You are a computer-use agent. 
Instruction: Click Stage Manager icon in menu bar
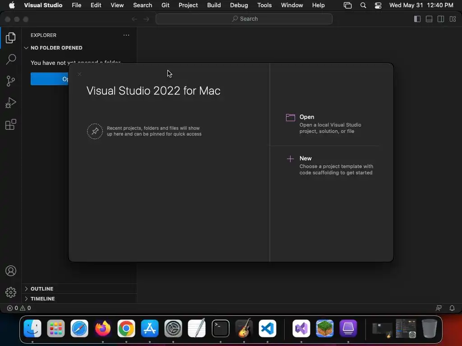click(348, 5)
